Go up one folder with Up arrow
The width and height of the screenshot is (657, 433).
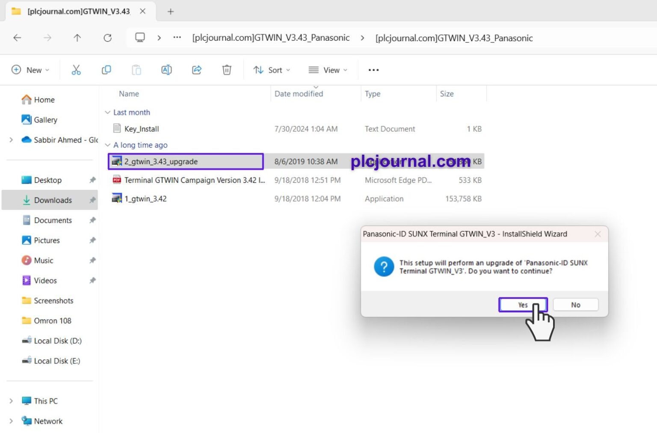pos(77,38)
